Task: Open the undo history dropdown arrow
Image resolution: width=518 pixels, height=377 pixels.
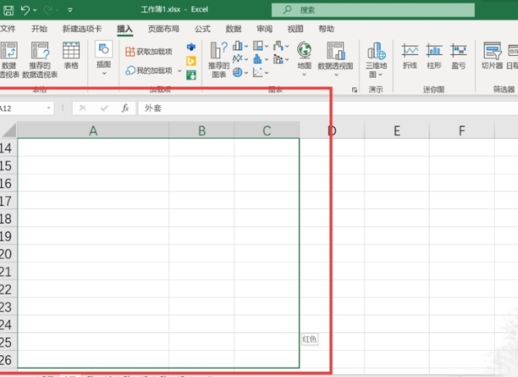Action: pos(35,10)
